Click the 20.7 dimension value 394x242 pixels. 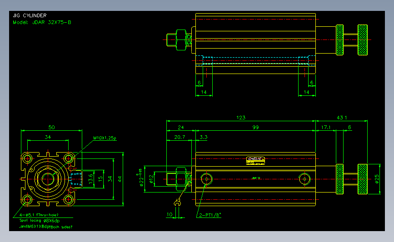point(180,137)
